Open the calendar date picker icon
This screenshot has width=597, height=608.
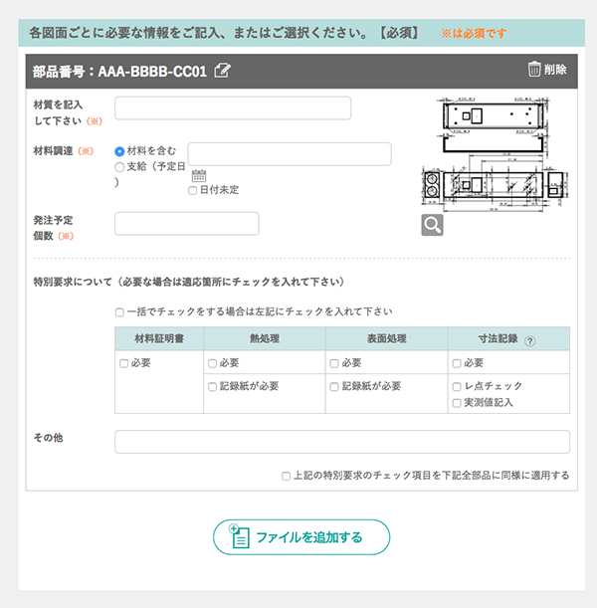pos(198,175)
